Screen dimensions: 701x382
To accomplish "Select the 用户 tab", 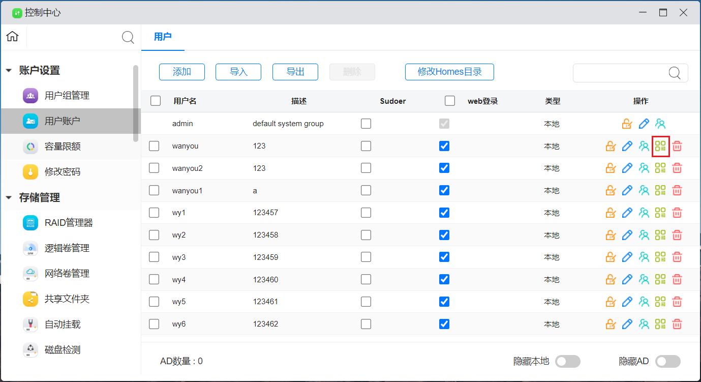I will tap(163, 37).
